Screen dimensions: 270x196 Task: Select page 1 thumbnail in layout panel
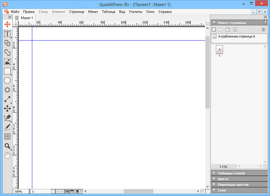220,50
